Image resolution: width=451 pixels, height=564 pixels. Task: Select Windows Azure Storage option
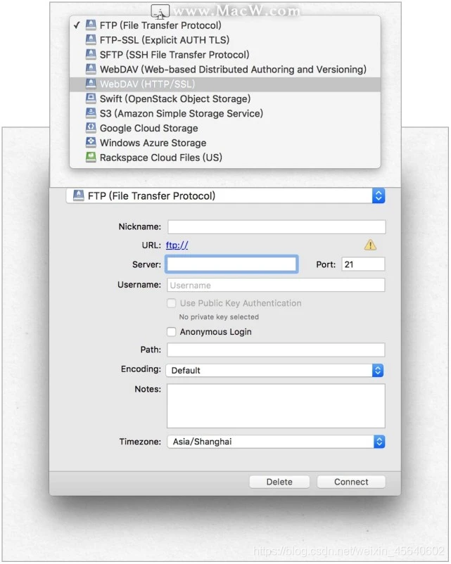(x=225, y=143)
